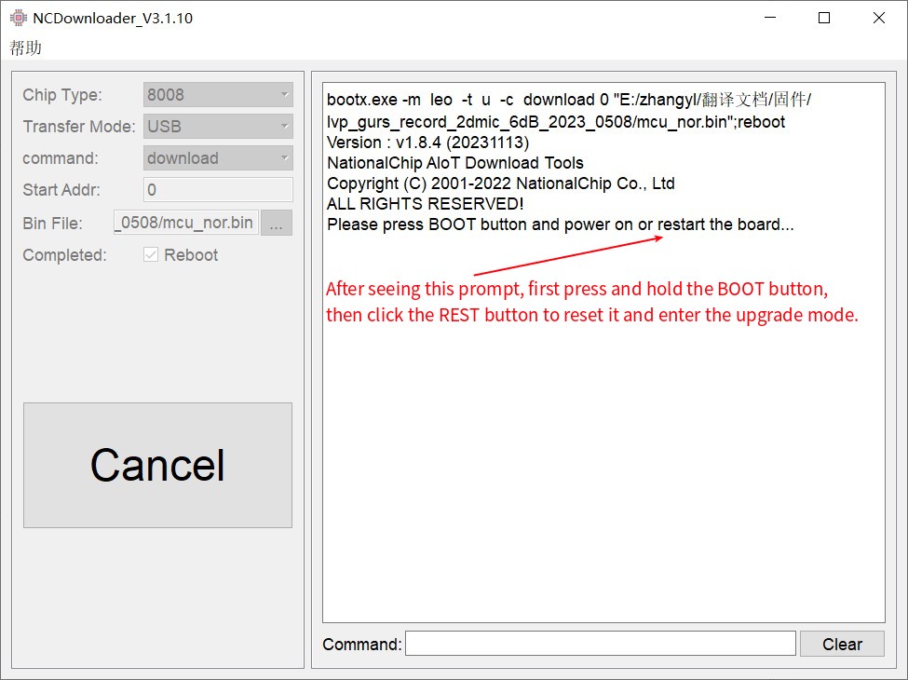The width and height of the screenshot is (908, 680).
Task: Expand the command download dropdown
Action: coord(218,158)
